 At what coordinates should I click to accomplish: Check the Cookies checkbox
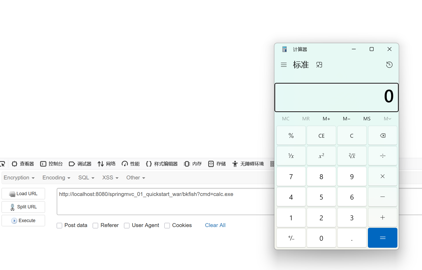point(167,225)
